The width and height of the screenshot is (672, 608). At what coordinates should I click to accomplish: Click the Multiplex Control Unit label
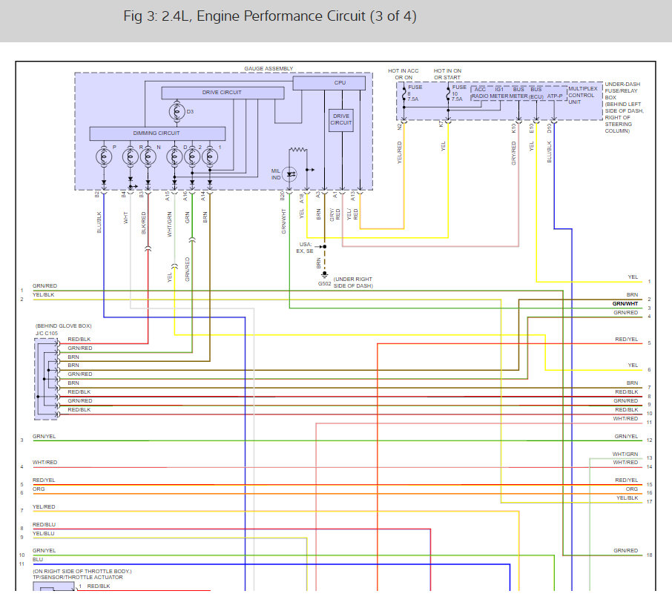pyautogui.click(x=581, y=96)
